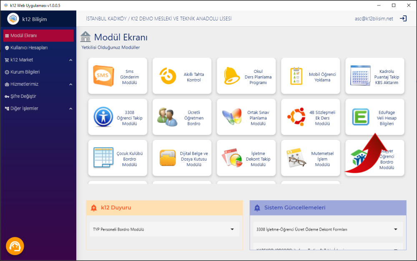Click the logout icon next to email
The height and width of the screenshot is (261, 417).
(403, 19)
